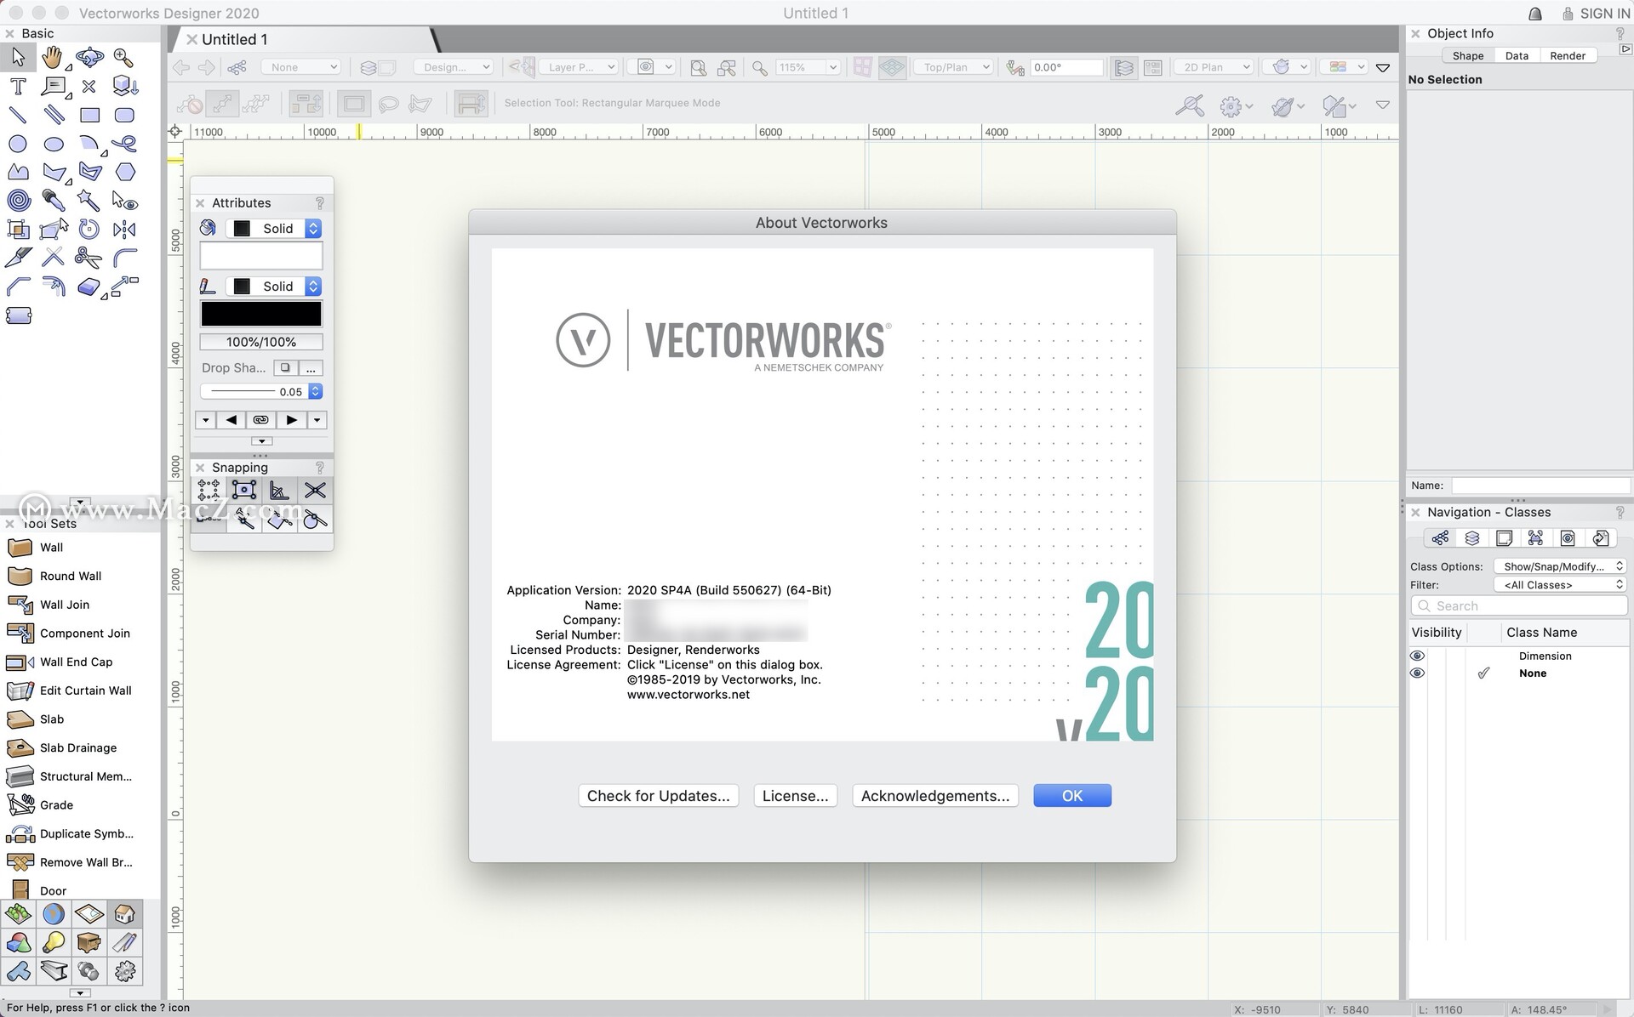
Task: Open the 2D Plan projection dropdown
Action: (1214, 67)
